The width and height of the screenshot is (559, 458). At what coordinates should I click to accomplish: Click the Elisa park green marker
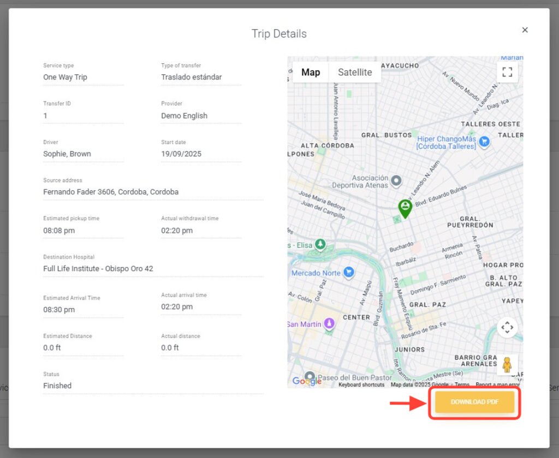tap(320, 244)
